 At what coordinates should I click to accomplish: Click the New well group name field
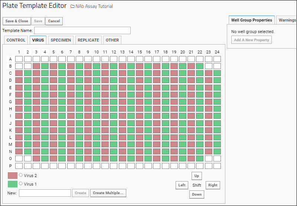click(x=45, y=193)
